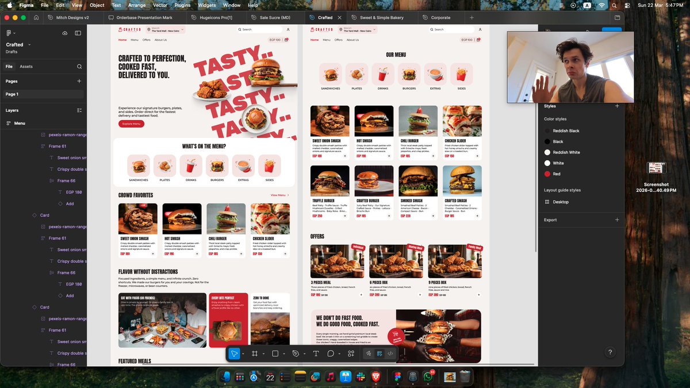Add an export setting with plus
The height and width of the screenshot is (388, 690).
pos(617,220)
